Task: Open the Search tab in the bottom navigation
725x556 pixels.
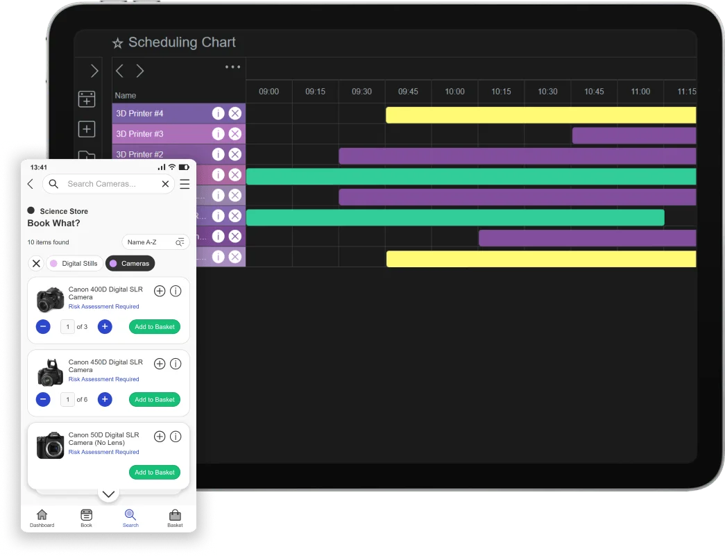Action: click(130, 516)
